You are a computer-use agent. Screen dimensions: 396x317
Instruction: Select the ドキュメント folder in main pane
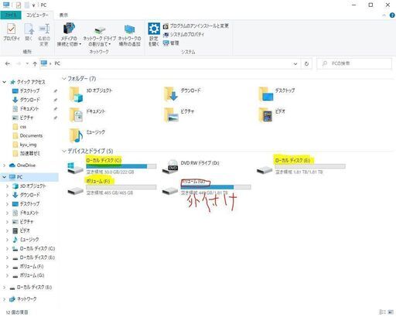(x=87, y=115)
